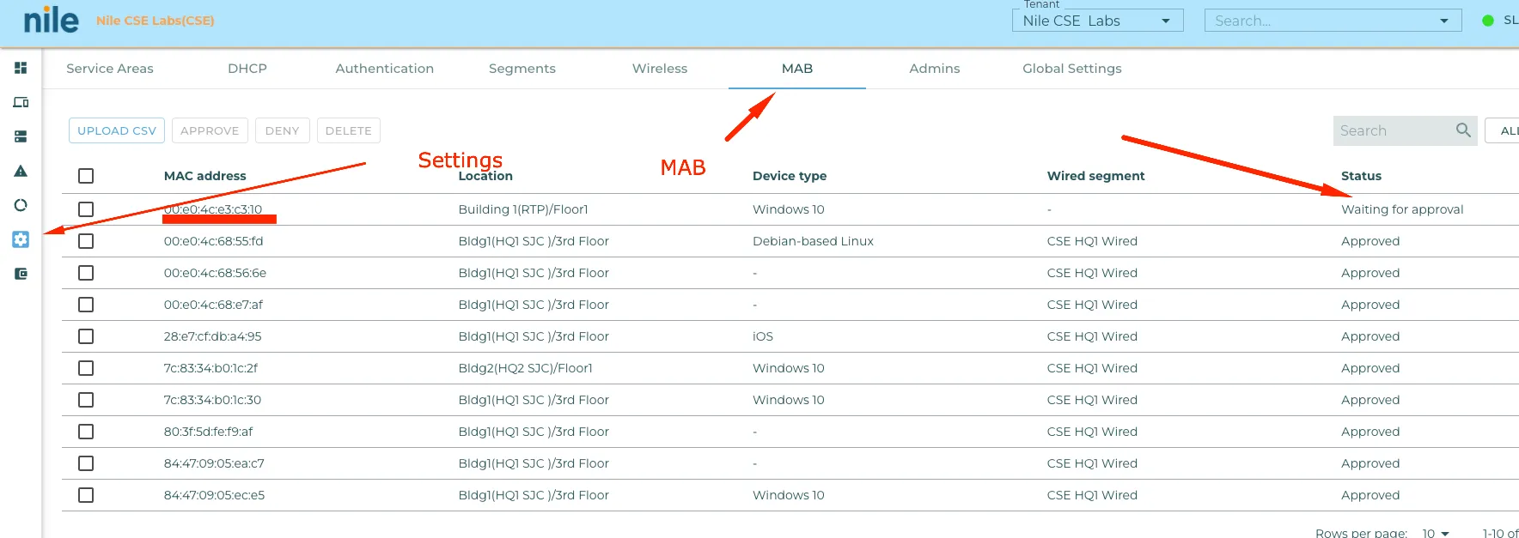Click the UPLOAD CSV button

[x=117, y=130]
